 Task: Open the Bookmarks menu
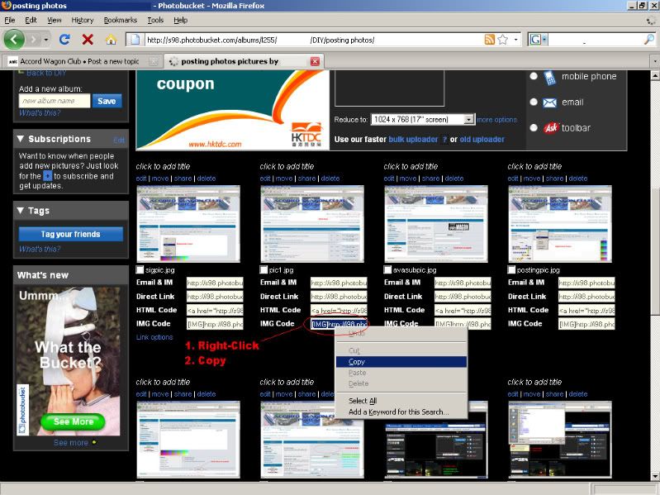click(121, 20)
